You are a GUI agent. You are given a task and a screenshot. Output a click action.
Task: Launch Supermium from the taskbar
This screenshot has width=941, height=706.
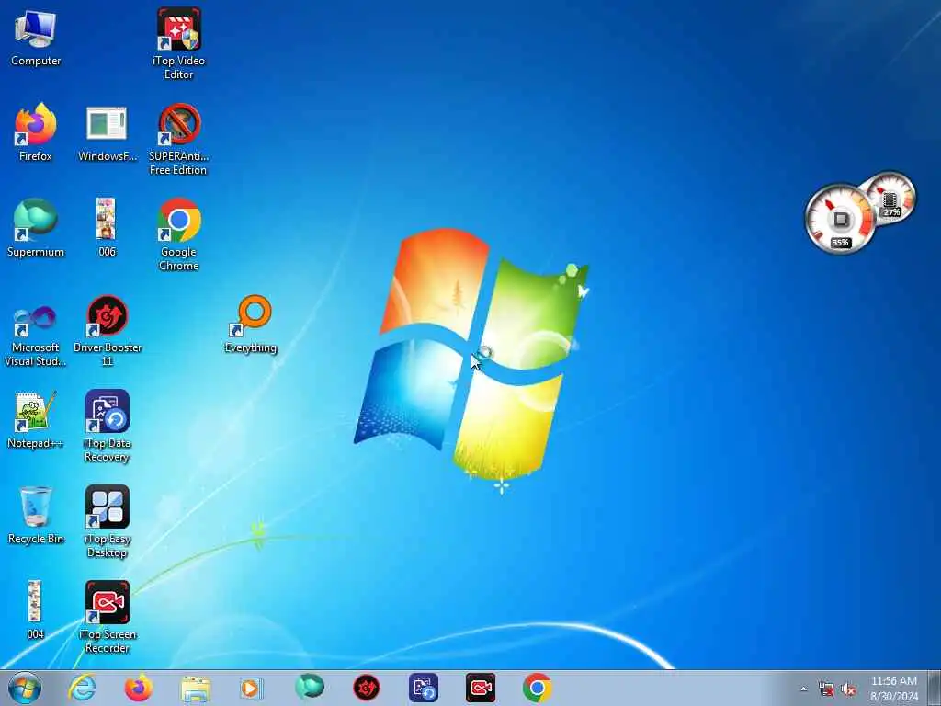[x=309, y=687]
